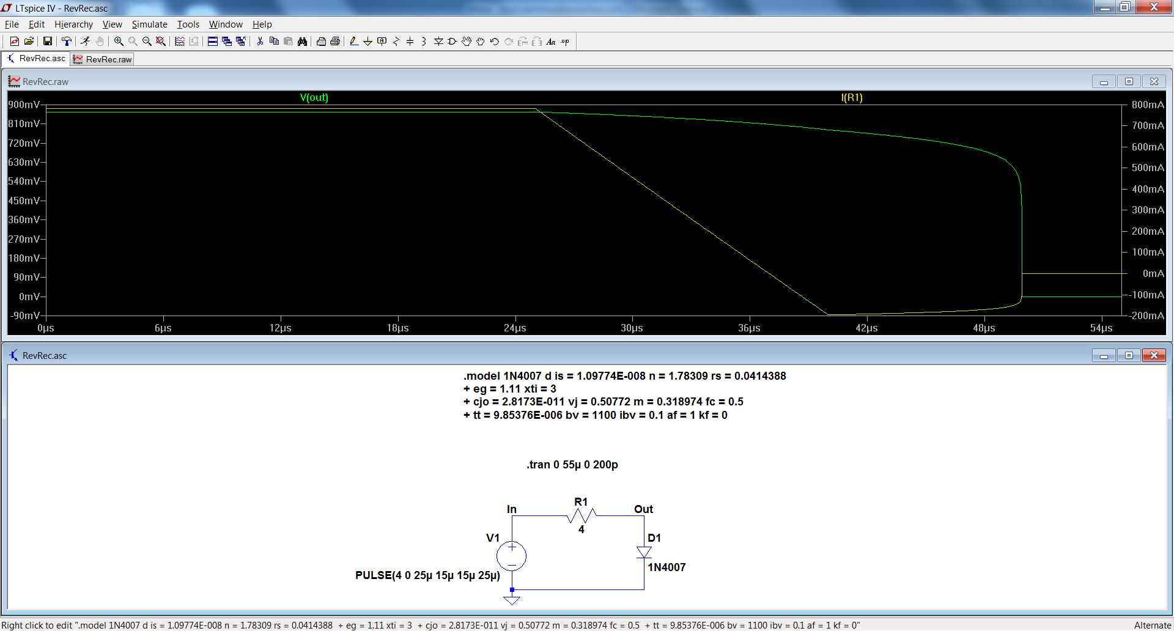The image size is (1174, 631).
Task: Select the Place Resistor tool
Action: click(396, 42)
